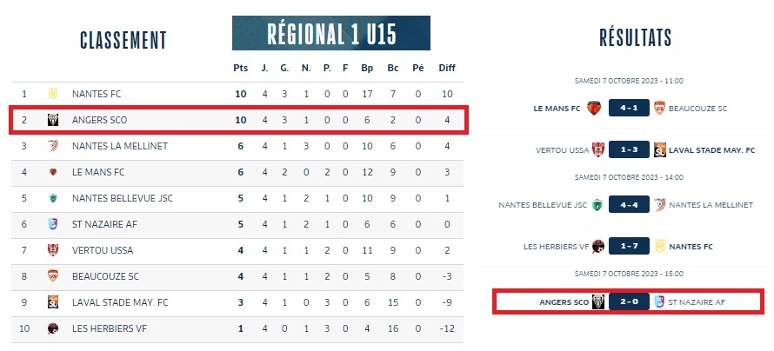Click the Nantes La Mellinet crest in standings

pyautogui.click(x=52, y=146)
